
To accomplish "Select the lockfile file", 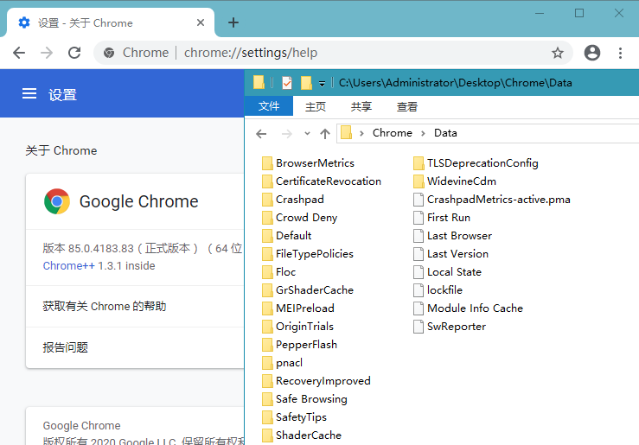I will [438, 290].
